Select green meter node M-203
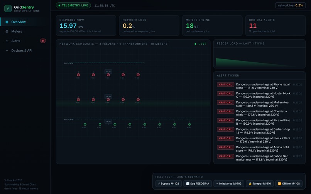311x194 pixels. pyautogui.click(x=115, y=124)
